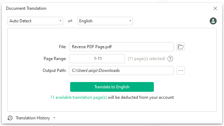
Task: Click the Translate to English button
Action: click(112, 87)
